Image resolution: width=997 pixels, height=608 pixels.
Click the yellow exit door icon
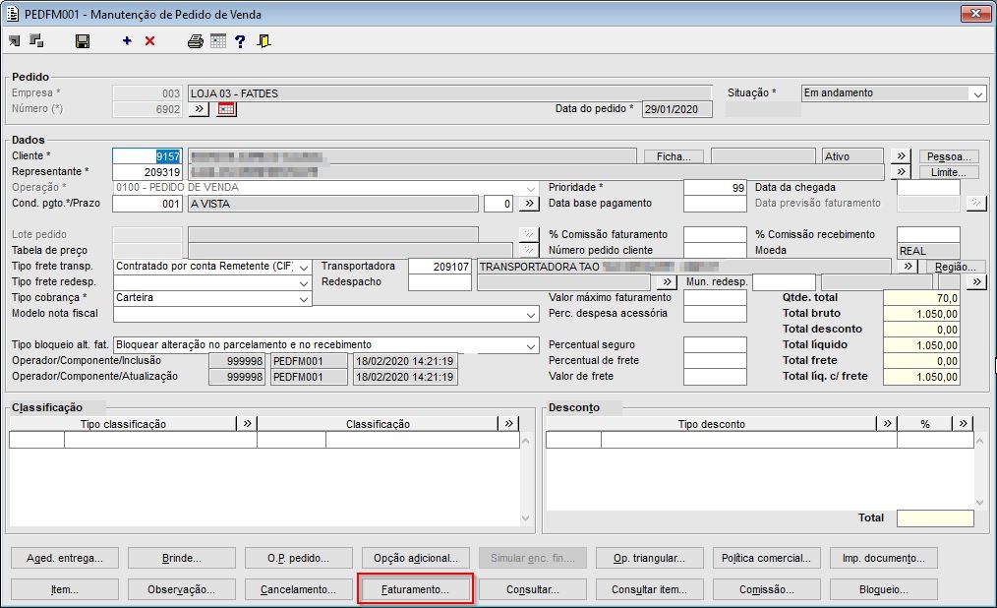[x=264, y=41]
